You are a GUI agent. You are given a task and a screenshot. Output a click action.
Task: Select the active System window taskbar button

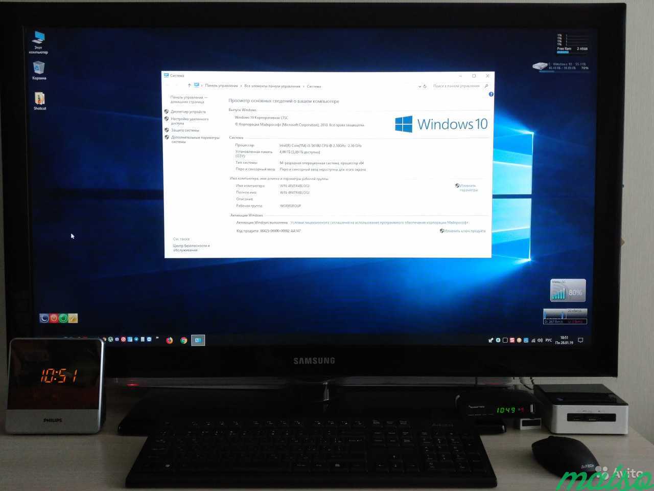click(198, 340)
